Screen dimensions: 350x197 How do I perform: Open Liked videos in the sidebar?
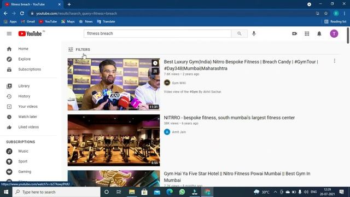29,127
